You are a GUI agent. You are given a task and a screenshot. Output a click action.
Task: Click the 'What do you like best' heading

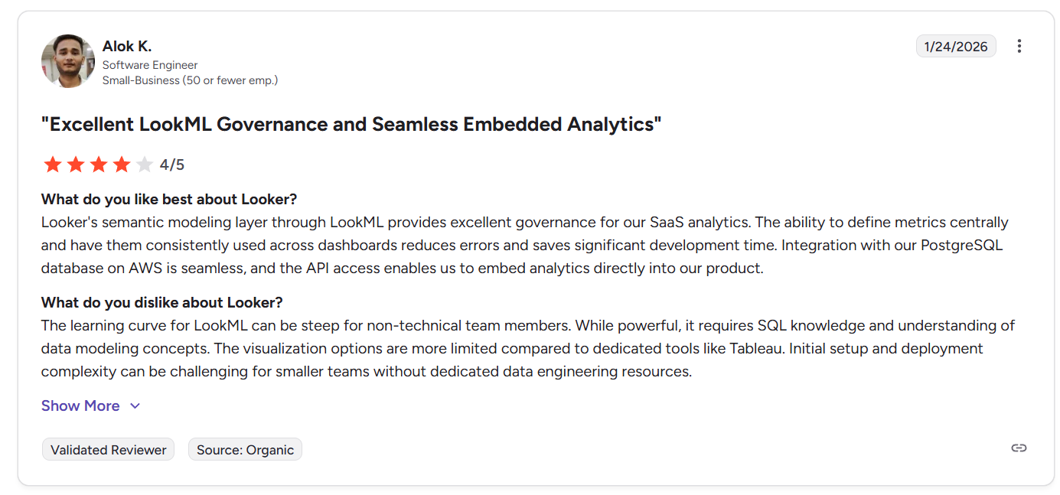pos(169,200)
